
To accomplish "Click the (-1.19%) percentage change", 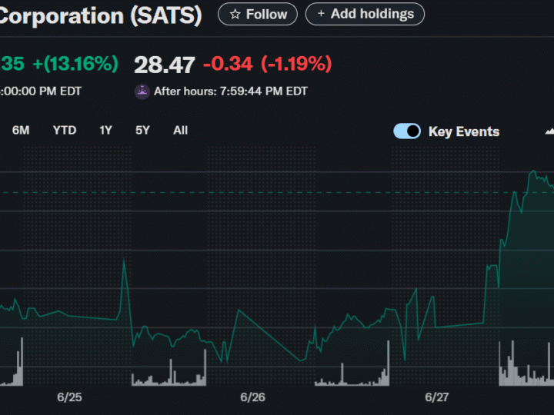I will 296,64.
